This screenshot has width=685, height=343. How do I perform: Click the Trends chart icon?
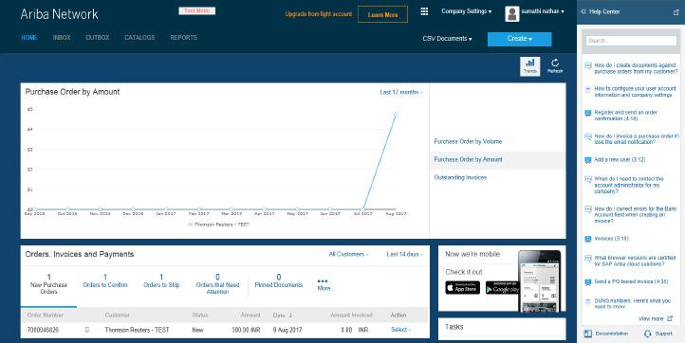530,66
